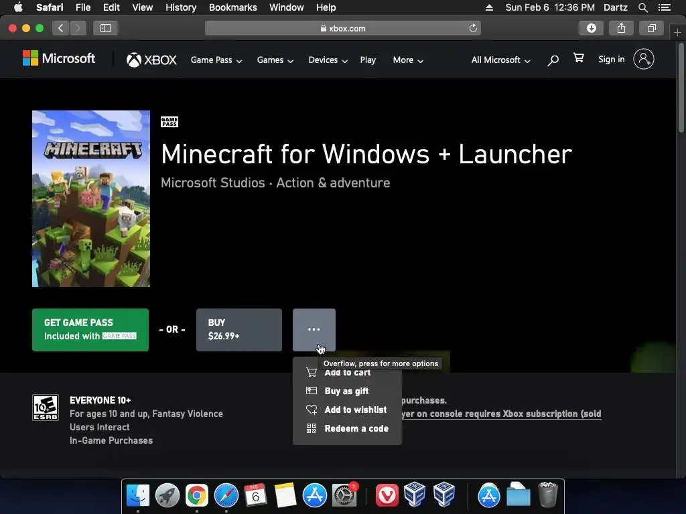Open Finder from the Dock

(138, 496)
